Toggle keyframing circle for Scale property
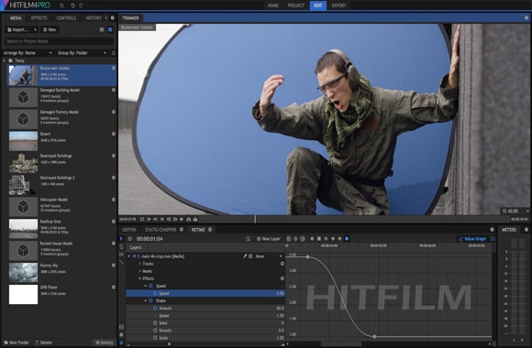Viewport: 532px width, 348px height. coord(155,338)
